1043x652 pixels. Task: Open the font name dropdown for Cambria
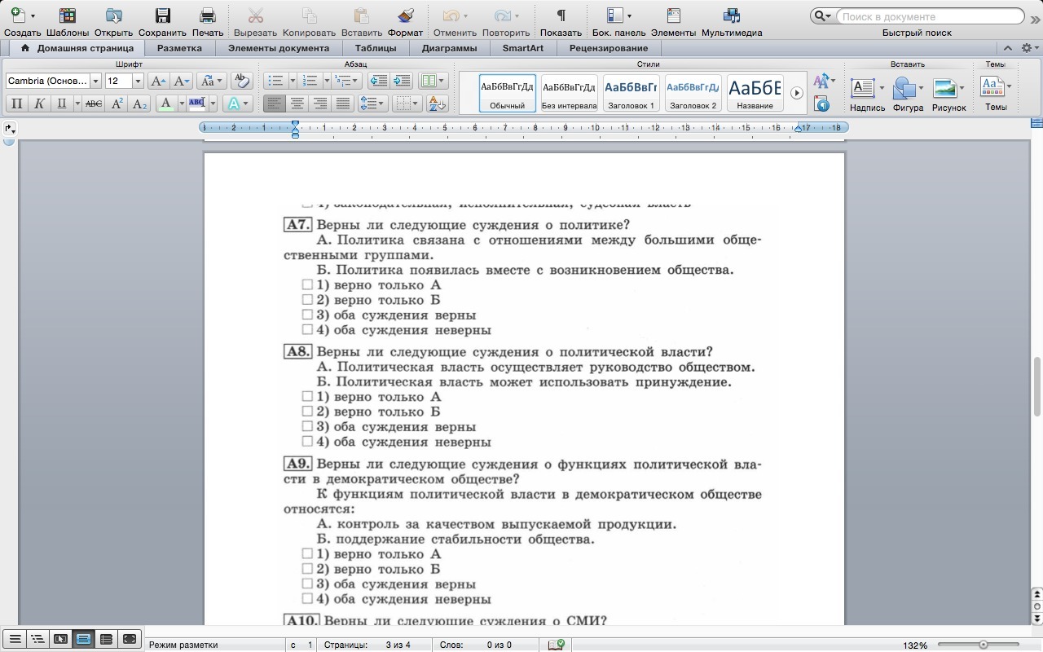95,81
